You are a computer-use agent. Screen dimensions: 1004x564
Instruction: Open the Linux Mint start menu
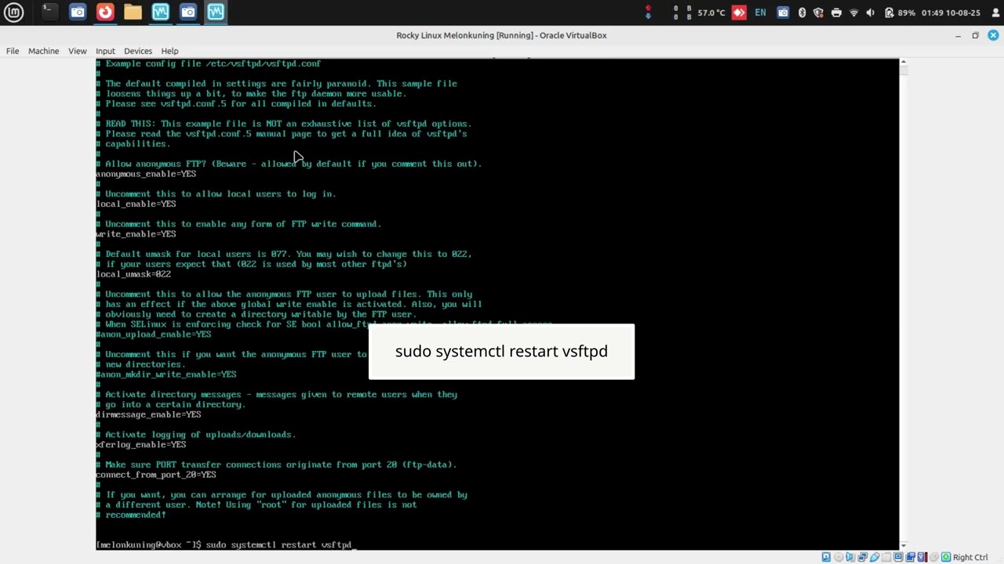click(13, 12)
